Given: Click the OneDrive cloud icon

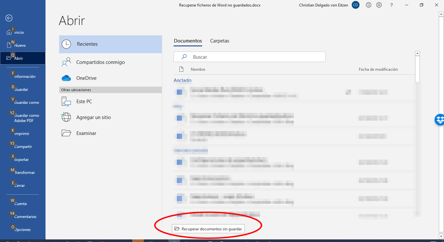Looking at the screenshot, I should [x=66, y=78].
